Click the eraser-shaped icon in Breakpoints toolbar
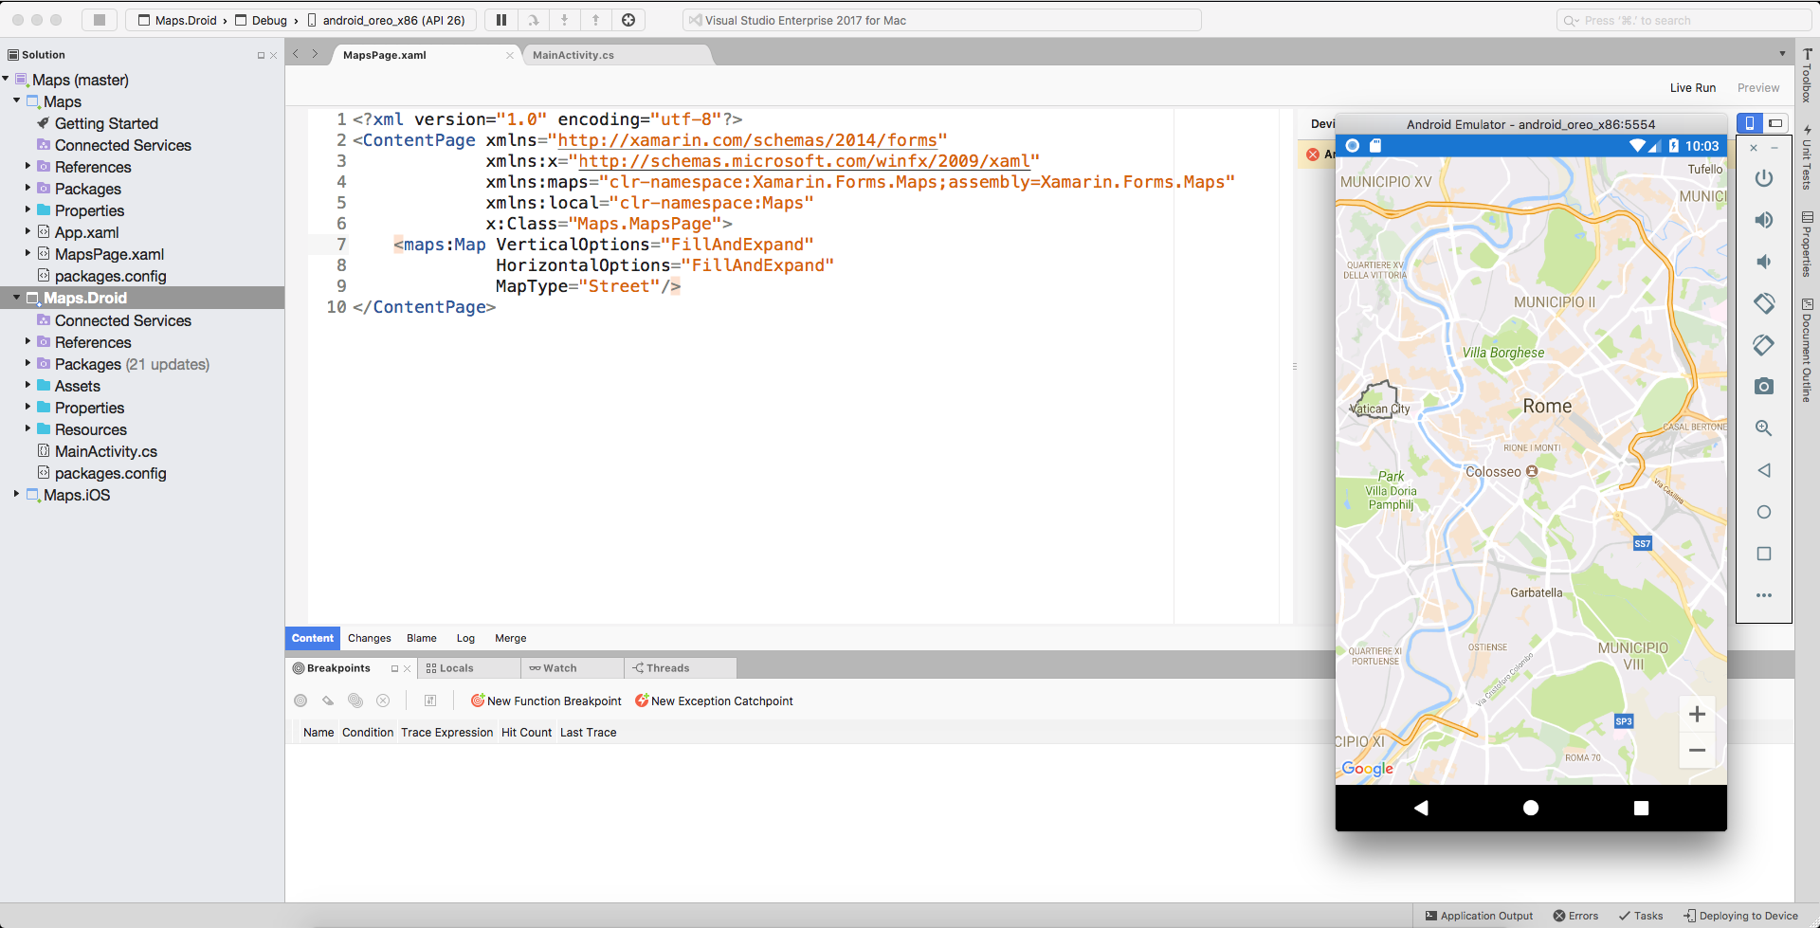This screenshot has width=1820, height=928. (x=328, y=701)
